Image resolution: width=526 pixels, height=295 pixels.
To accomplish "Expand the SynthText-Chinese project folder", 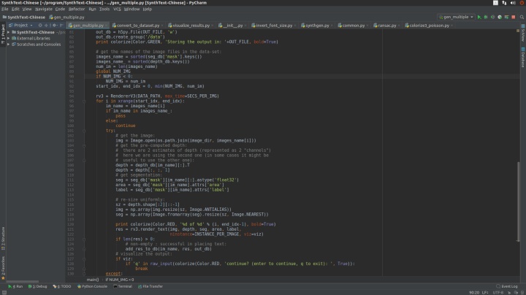I will pyautogui.click(x=8, y=32).
